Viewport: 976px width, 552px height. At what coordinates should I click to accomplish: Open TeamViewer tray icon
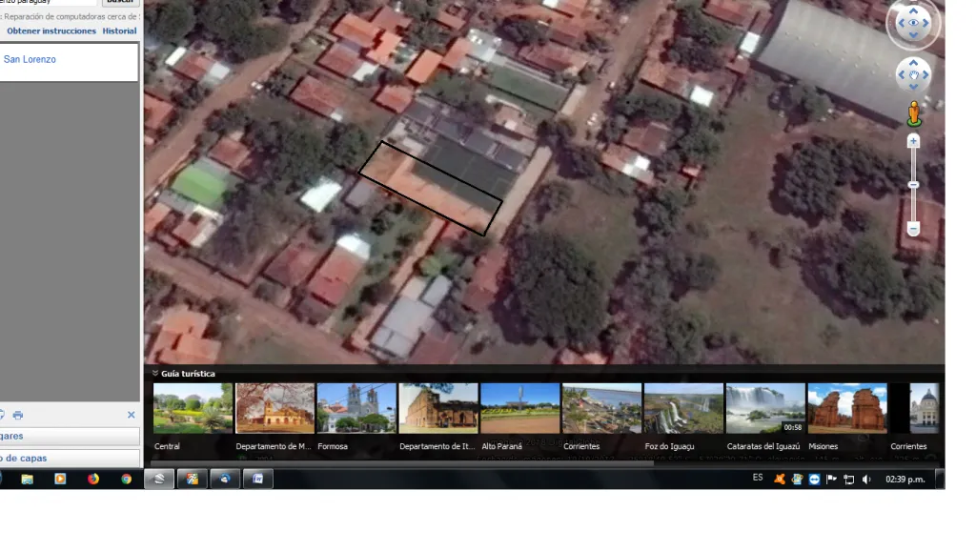coord(814,480)
